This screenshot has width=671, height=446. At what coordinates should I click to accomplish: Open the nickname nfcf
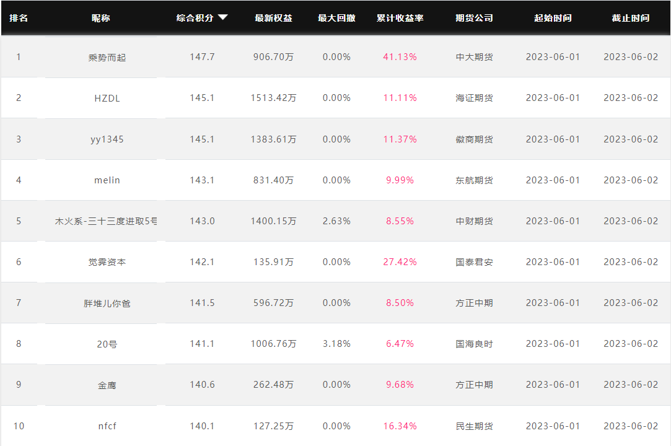coord(107,426)
